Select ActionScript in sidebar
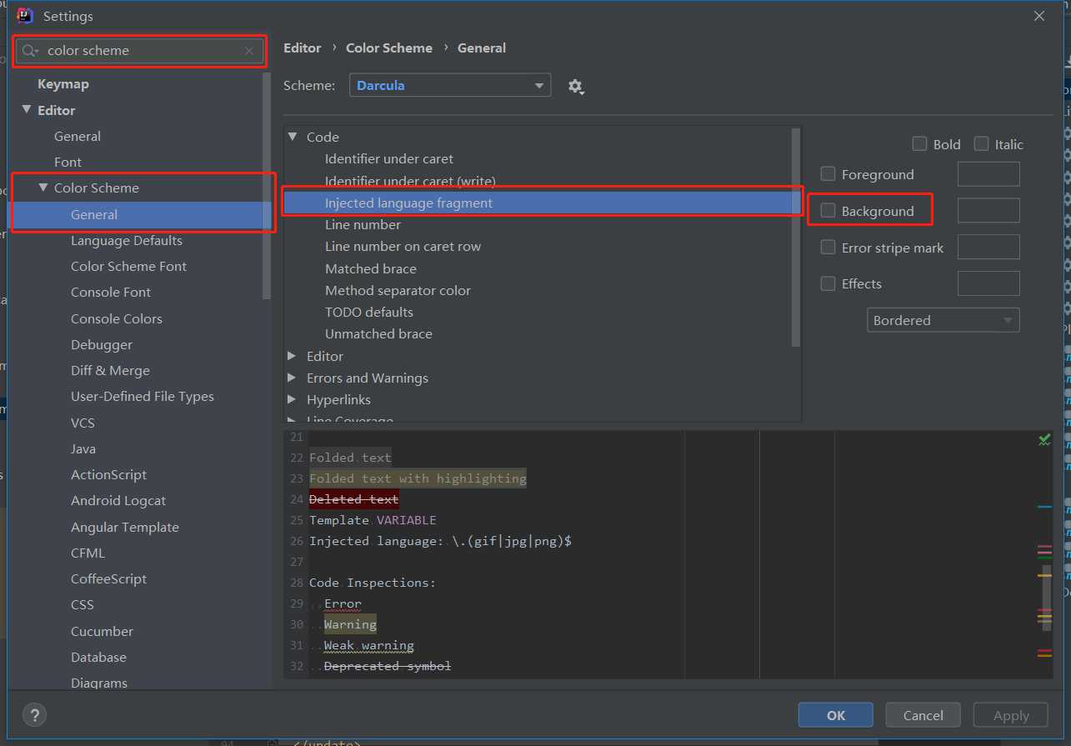Viewport: 1071px width, 746px height. pos(108,474)
